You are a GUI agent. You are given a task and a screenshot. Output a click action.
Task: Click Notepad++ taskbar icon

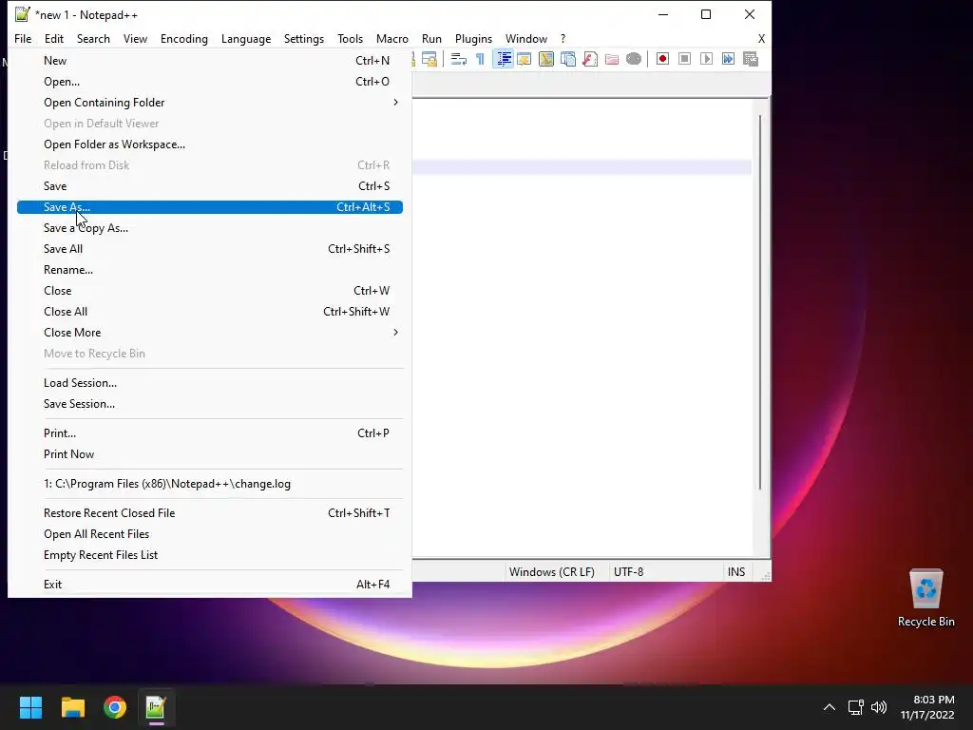pyautogui.click(x=156, y=707)
